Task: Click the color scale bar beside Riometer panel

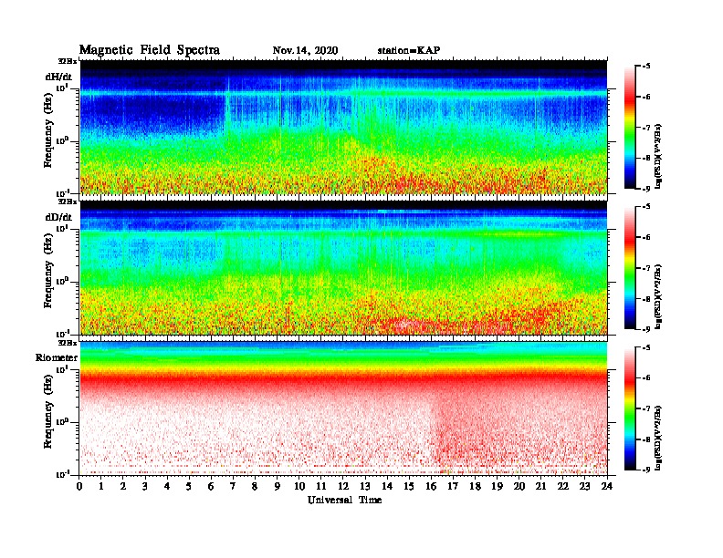Action: pyautogui.click(x=630, y=408)
